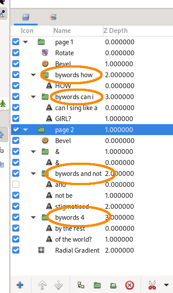The height and width of the screenshot is (293, 173).
Task: Click the text icon of GIRL? layer
Action: click(x=49, y=118)
